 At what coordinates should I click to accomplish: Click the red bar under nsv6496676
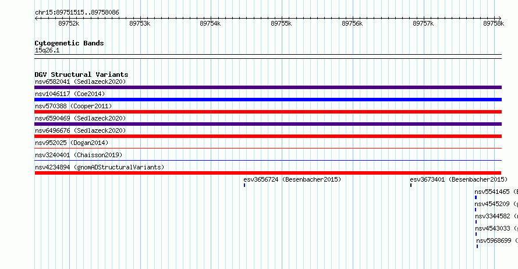[x=268, y=136]
